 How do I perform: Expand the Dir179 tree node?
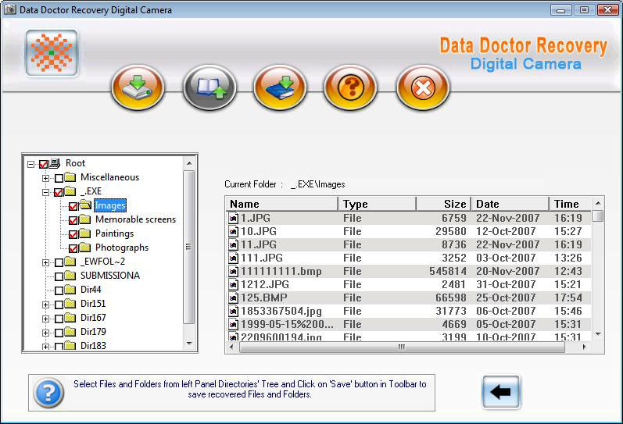pyautogui.click(x=45, y=333)
